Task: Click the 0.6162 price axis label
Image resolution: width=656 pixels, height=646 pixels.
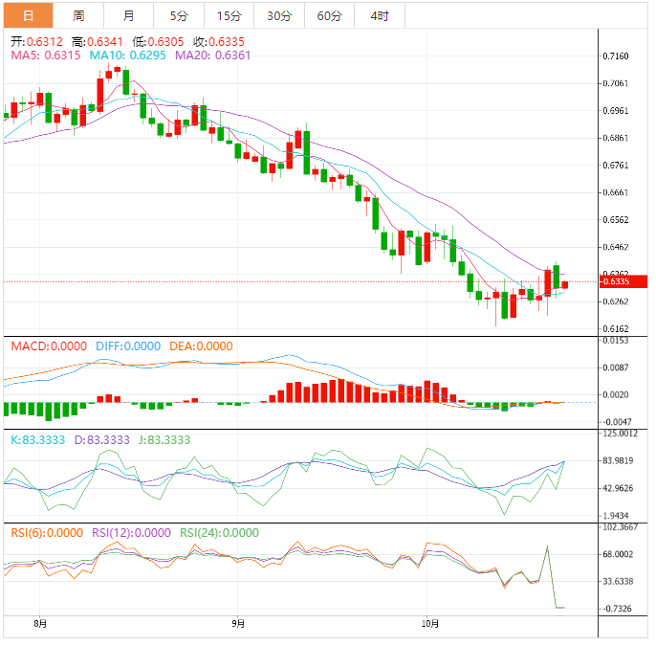Action: (616, 328)
